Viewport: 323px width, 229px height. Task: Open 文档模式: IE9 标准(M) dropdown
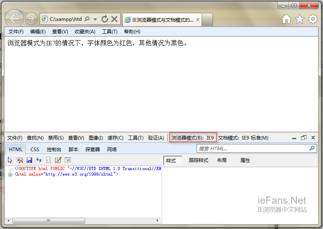(x=243, y=138)
